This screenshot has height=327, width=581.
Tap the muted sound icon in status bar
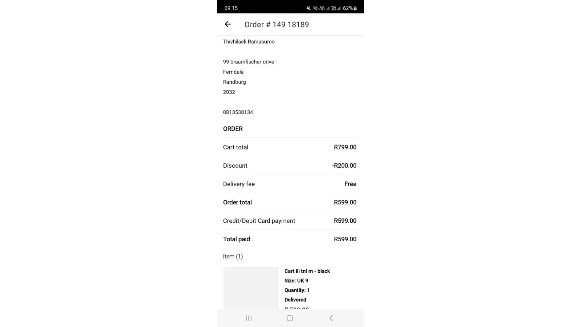coord(308,8)
